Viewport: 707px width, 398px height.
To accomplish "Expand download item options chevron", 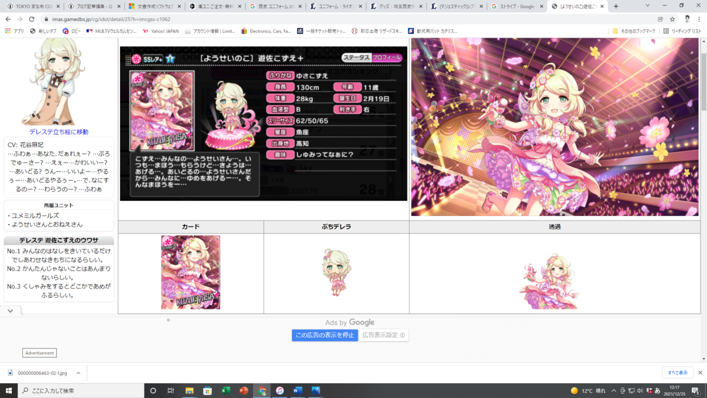I will pyautogui.click(x=78, y=373).
